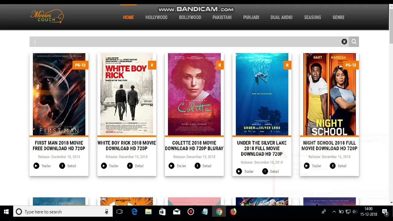
Task: Open Firefox from the taskbar
Action: [x=233, y=212]
